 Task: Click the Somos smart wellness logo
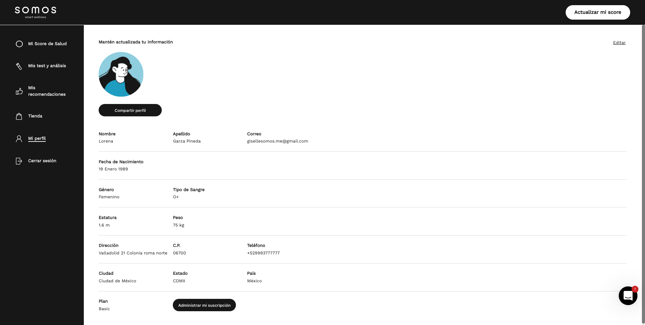(x=36, y=12)
